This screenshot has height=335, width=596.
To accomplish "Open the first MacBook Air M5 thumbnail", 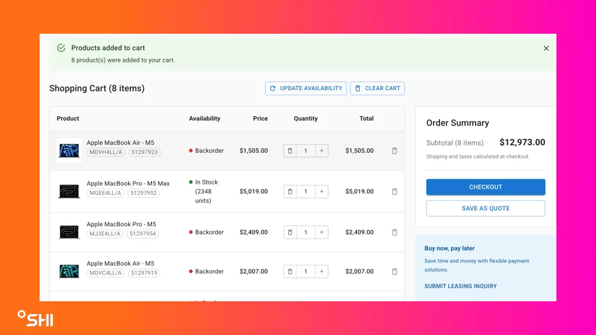I will [69, 151].
